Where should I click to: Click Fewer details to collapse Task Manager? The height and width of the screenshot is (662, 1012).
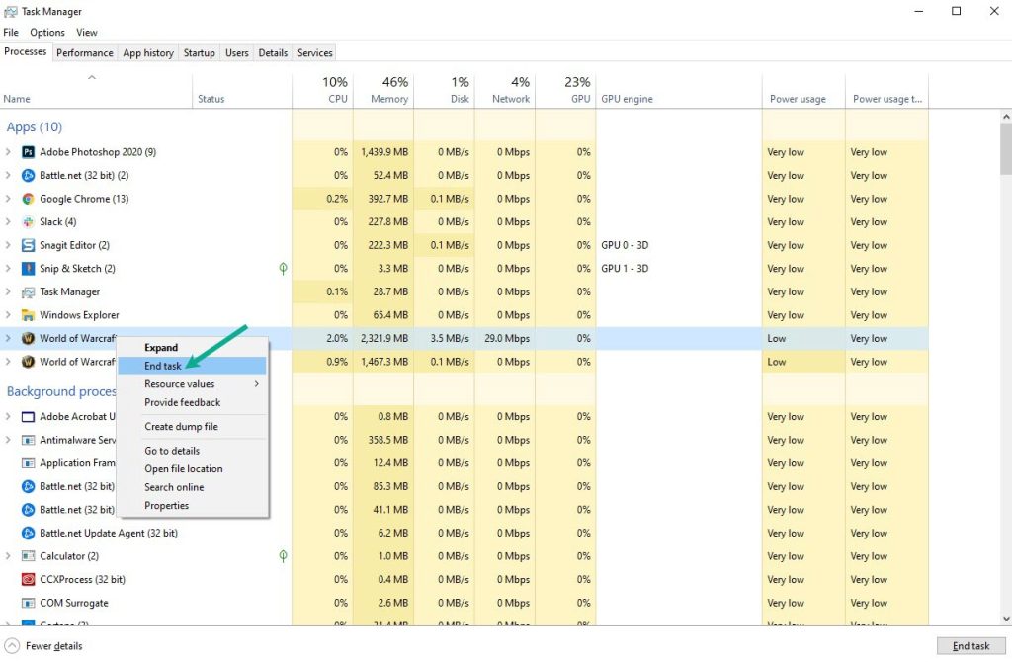click(x=43, y=646)
